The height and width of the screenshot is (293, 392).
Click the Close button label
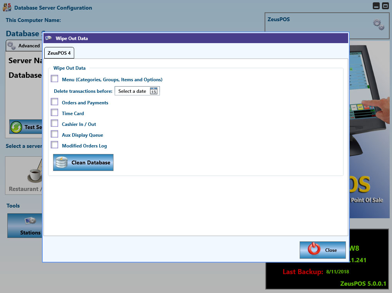pyautogui.click(x=331, y=250)
